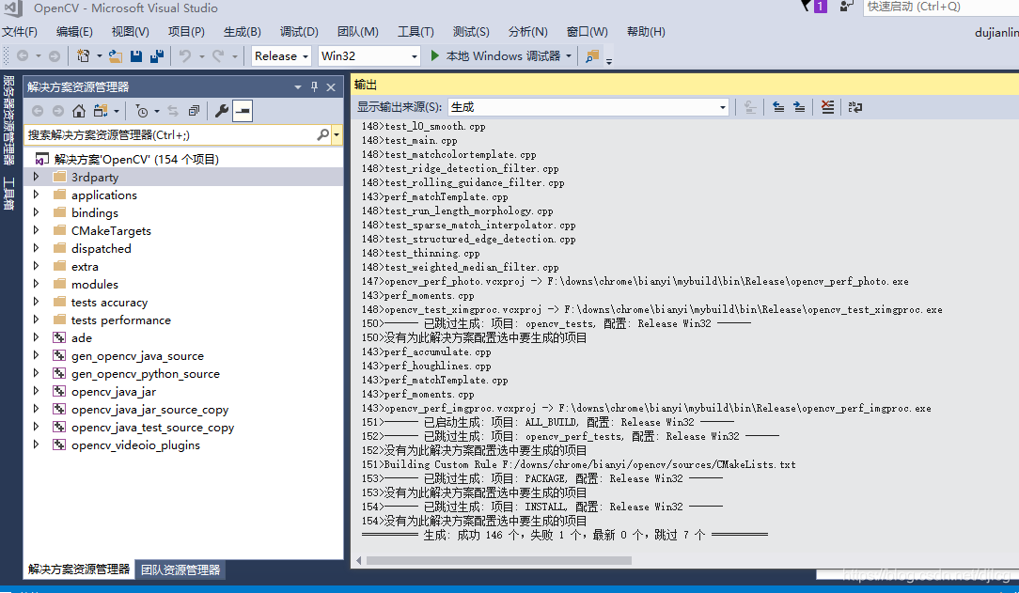Open the Solution Explorer window options arrow
This screenshot has height=593, width=1019.
[x=298, y=87]
